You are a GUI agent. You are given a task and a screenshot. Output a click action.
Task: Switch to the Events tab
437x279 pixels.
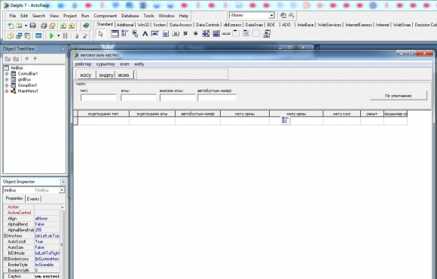(x=33, y=198)
